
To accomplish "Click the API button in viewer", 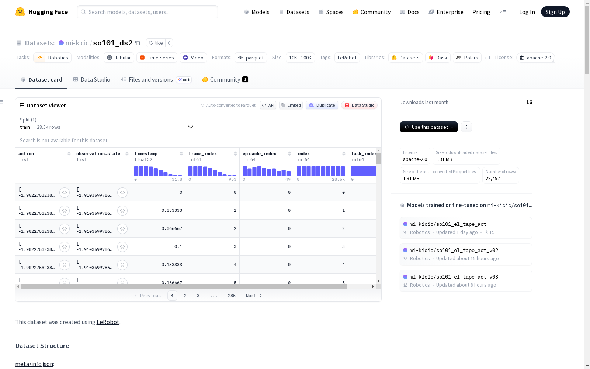I will pyautogui.click(x=268, y=105).
